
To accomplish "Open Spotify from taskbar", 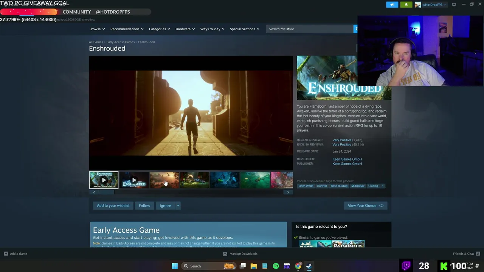I will click(276, 266).
